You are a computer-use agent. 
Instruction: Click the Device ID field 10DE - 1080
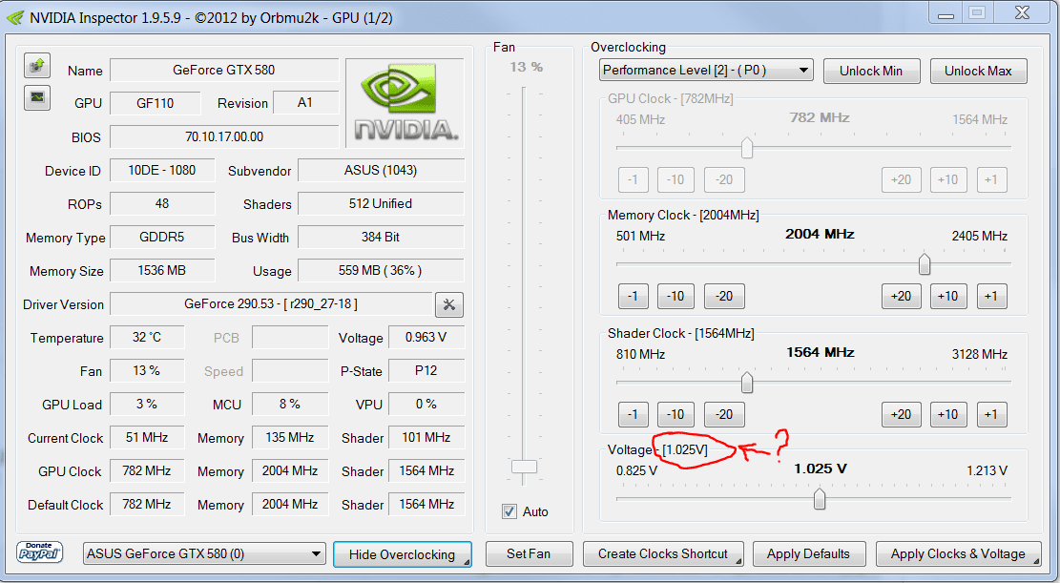(x=162, y=171)
